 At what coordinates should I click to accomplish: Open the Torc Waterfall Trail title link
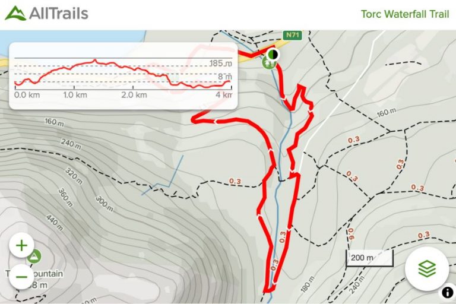click(405, 14)
